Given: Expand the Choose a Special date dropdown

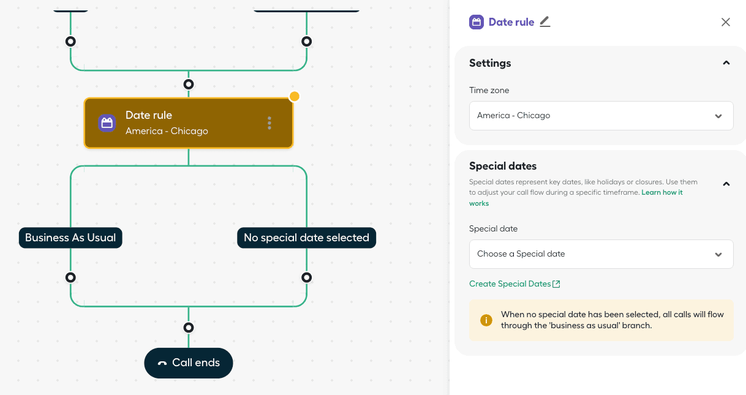Looking at the screenshot, I should pyautogui.click(x=601, y=254).
